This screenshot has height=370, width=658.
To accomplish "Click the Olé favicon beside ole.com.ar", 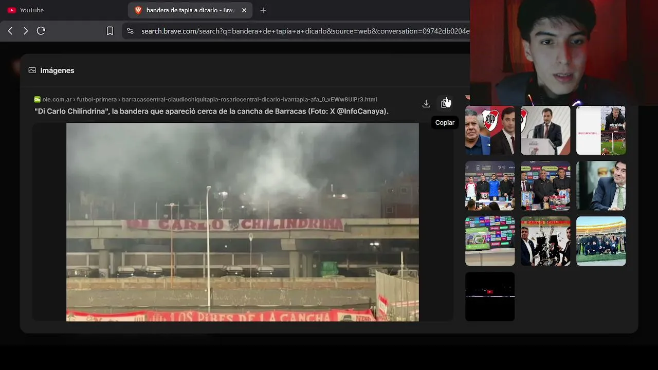I will [37, 99].
